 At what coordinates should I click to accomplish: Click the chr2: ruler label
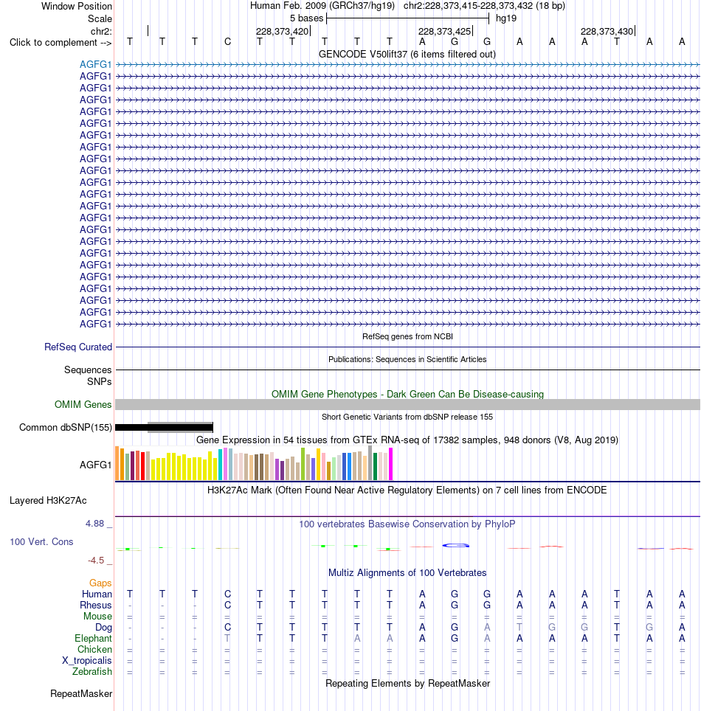(101, 31)
